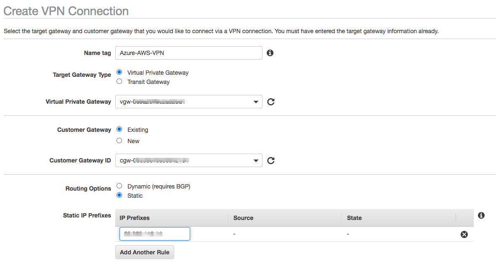This screenshot has width=496, height=267.
Task: Click the IP prefix entry field
Action: pyautogui.click(x=154, y=234)
